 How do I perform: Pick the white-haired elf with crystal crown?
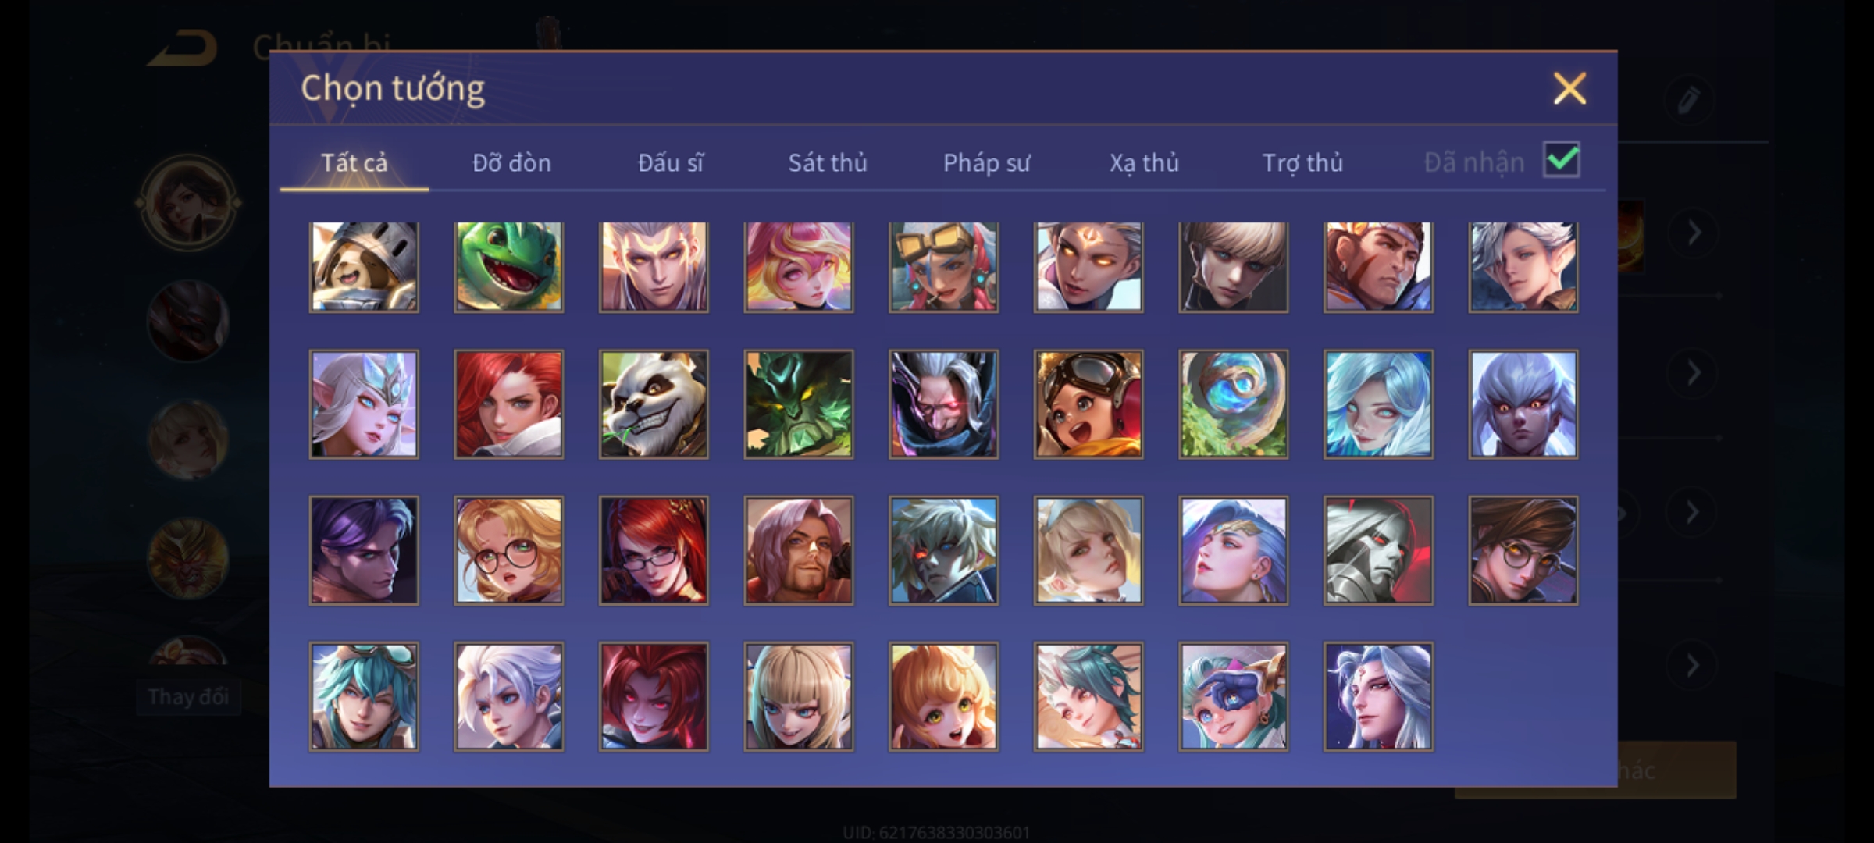pyautogui.click(x=364, y=404)
